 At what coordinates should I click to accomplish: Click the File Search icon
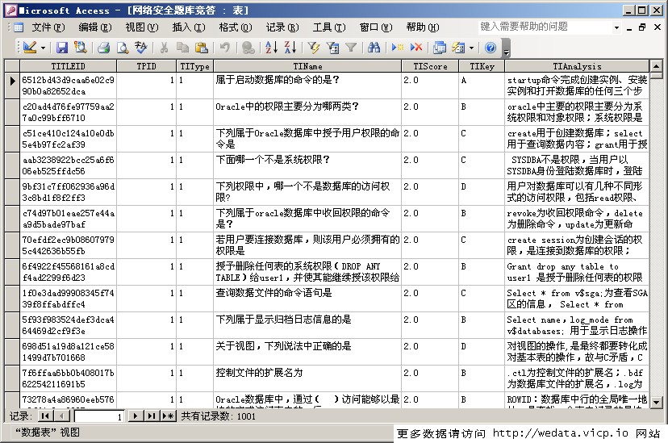80,48
